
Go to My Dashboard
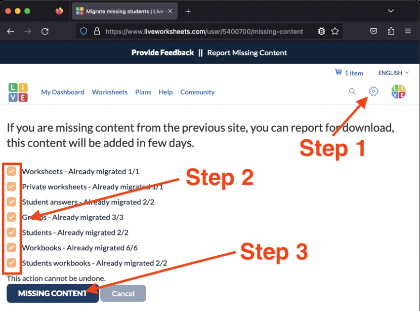click(x=63, y=92)
